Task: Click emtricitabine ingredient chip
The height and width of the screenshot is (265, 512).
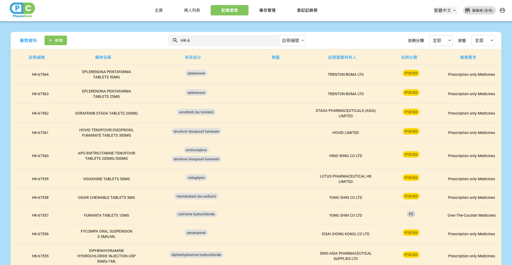Action: click(196, 150)
